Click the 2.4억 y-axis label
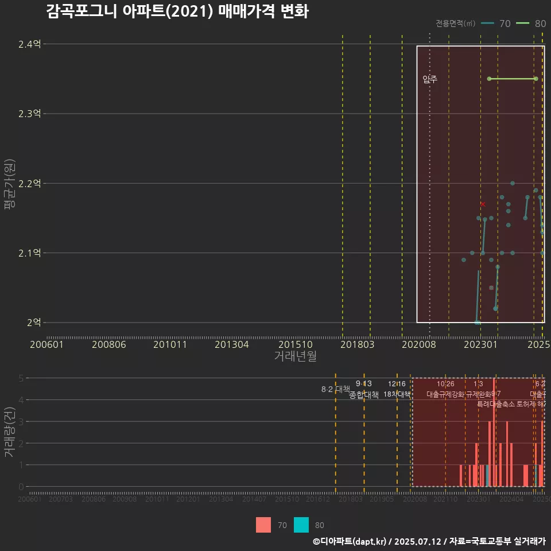Viewport: 551px width, 551px height. pos(29,44)
